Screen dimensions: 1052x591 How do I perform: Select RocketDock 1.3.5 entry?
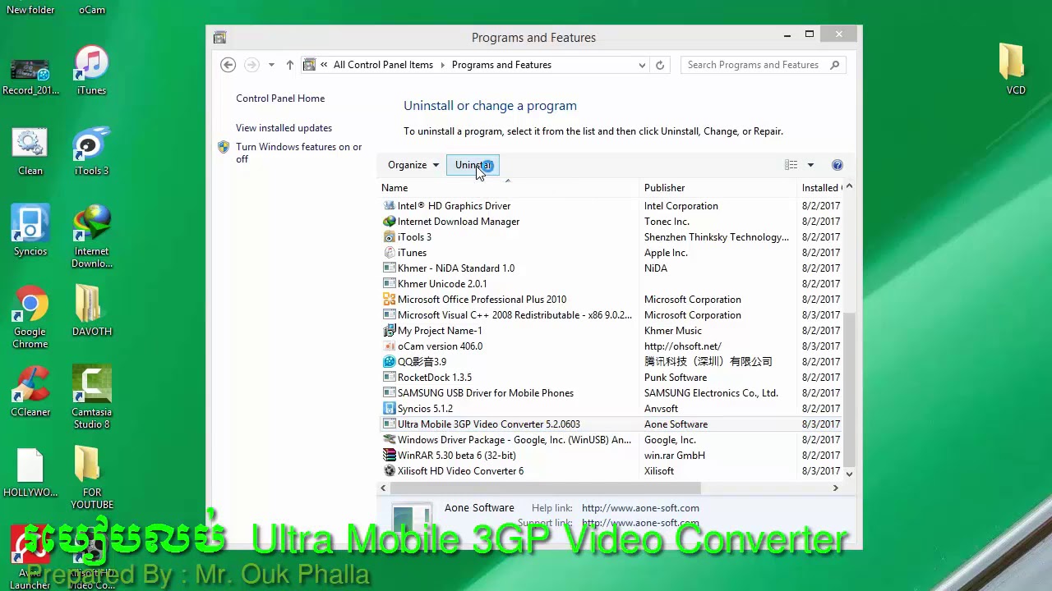(611, 378)
